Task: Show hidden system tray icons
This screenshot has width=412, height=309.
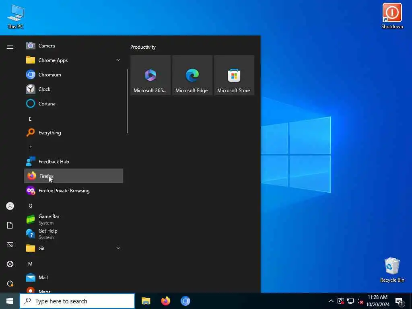Action: (x=331, y=301)
